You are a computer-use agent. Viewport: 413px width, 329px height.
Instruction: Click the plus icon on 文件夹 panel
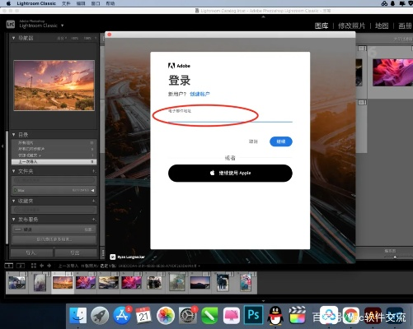coord(94,171)
